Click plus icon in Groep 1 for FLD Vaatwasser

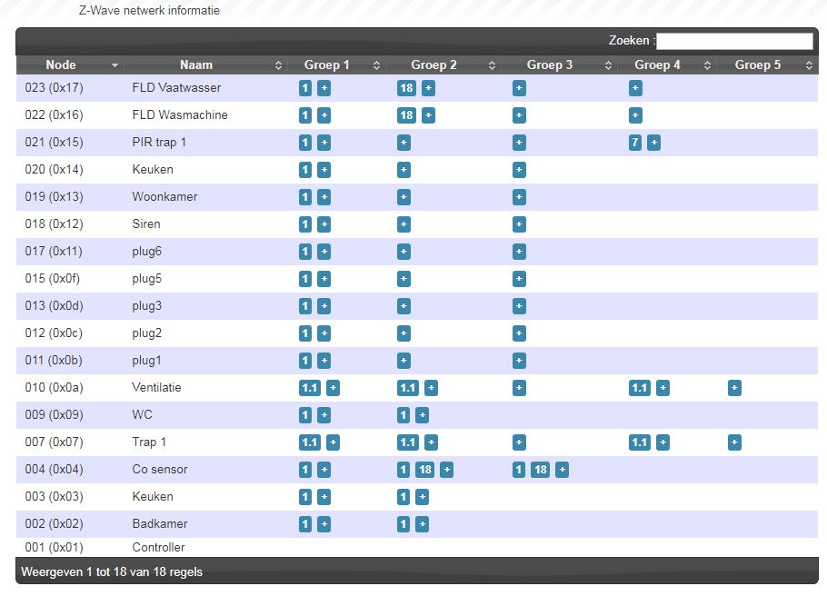point(324,88)
